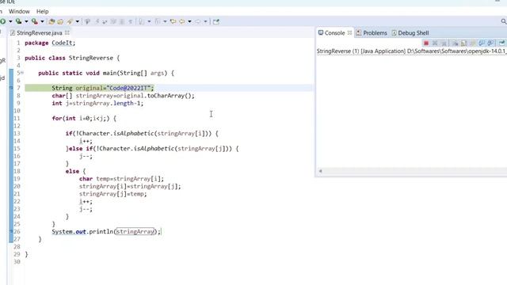
Task: Click the breakpoint marker on line 7
Action: 10,88
